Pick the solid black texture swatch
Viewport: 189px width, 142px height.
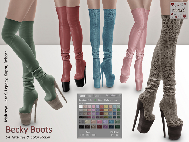(81, 117)
